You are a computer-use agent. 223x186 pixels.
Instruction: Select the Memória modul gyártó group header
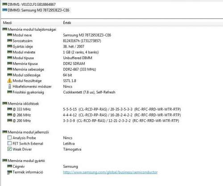click(26, 161)
